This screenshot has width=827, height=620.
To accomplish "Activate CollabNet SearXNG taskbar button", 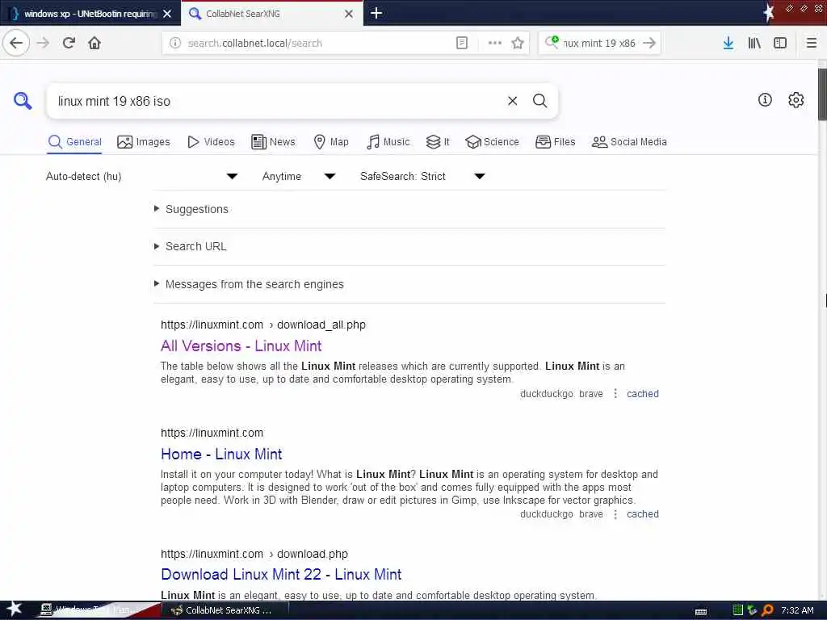I will (225, 610).
